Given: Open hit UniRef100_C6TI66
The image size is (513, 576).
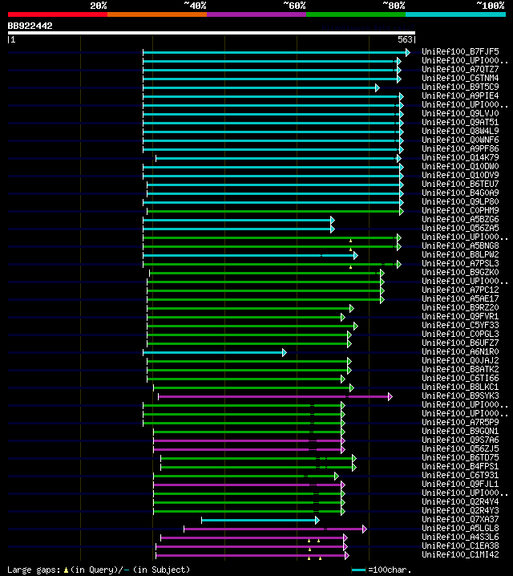Looking at the screenshot, I should tap(460, 378).
